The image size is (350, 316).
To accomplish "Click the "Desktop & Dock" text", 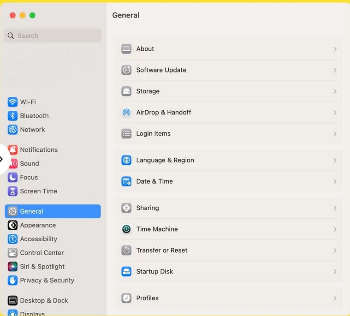I will click(x=44, y=301).
